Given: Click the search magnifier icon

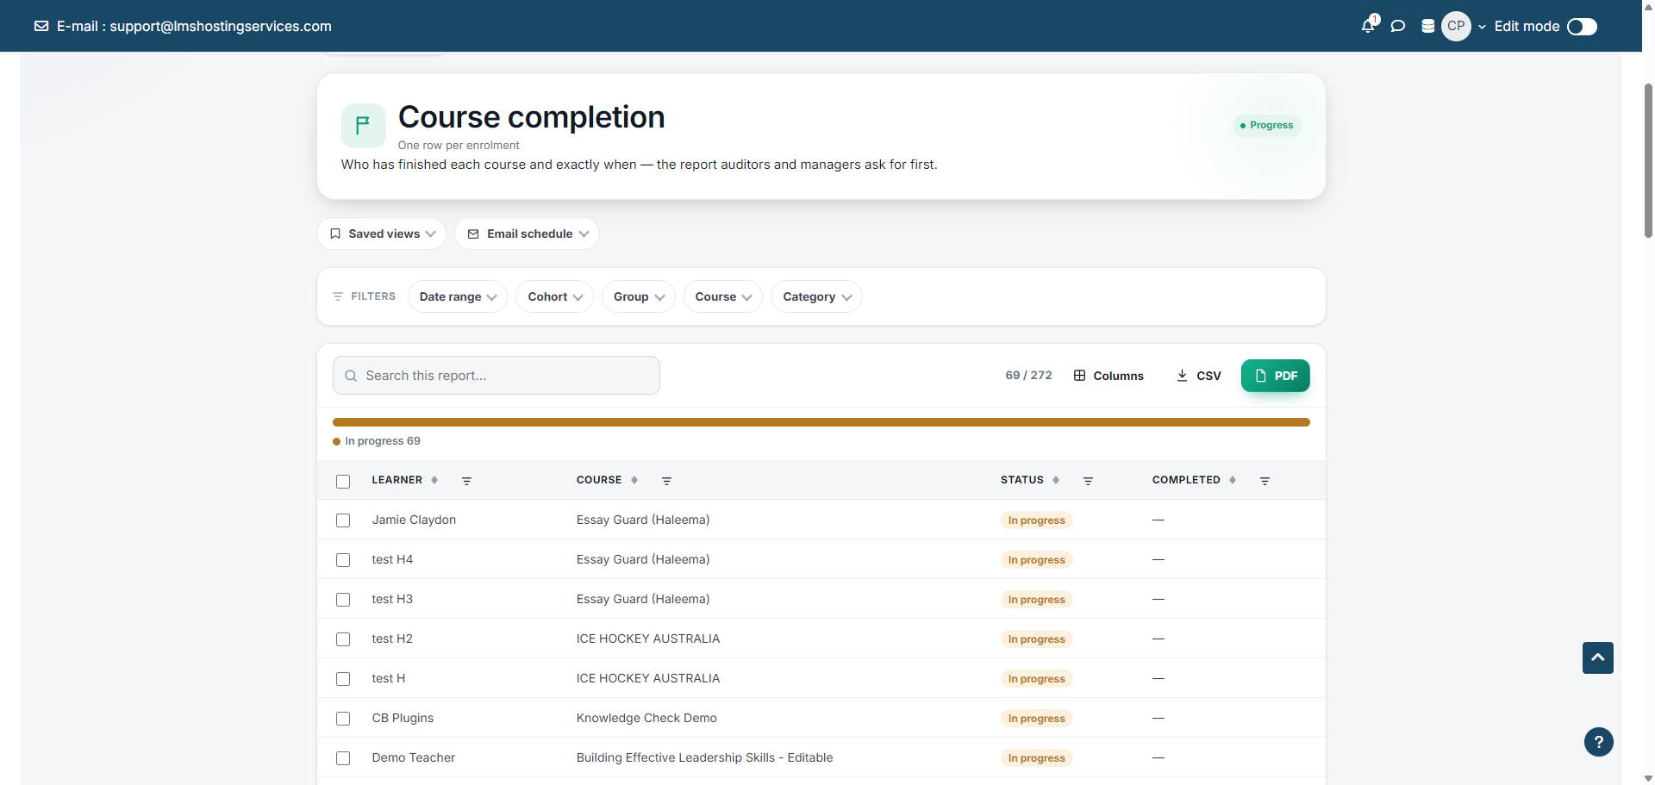Looking at the screenshot, I should [351, 376].
